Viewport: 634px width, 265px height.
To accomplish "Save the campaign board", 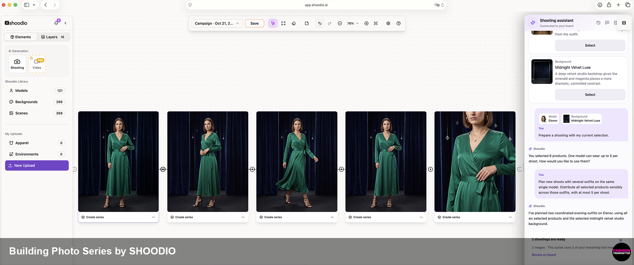I will pos(254,23).
